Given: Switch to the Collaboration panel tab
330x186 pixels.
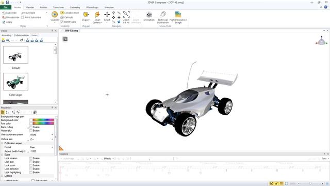Looking at the screenshot, I should pos(21,36).
